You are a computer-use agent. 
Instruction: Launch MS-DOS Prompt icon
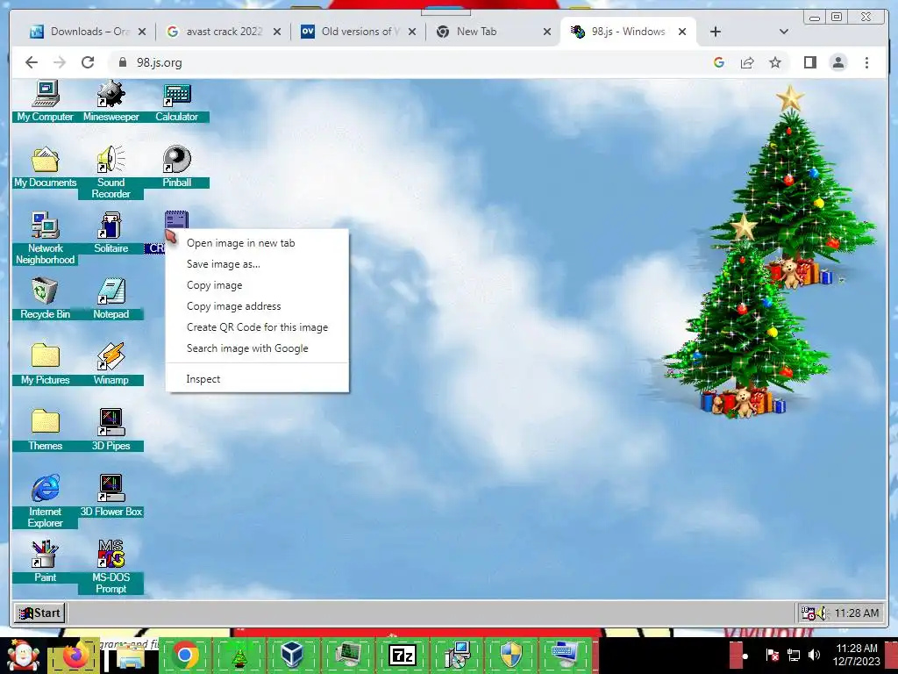[111, 567]
